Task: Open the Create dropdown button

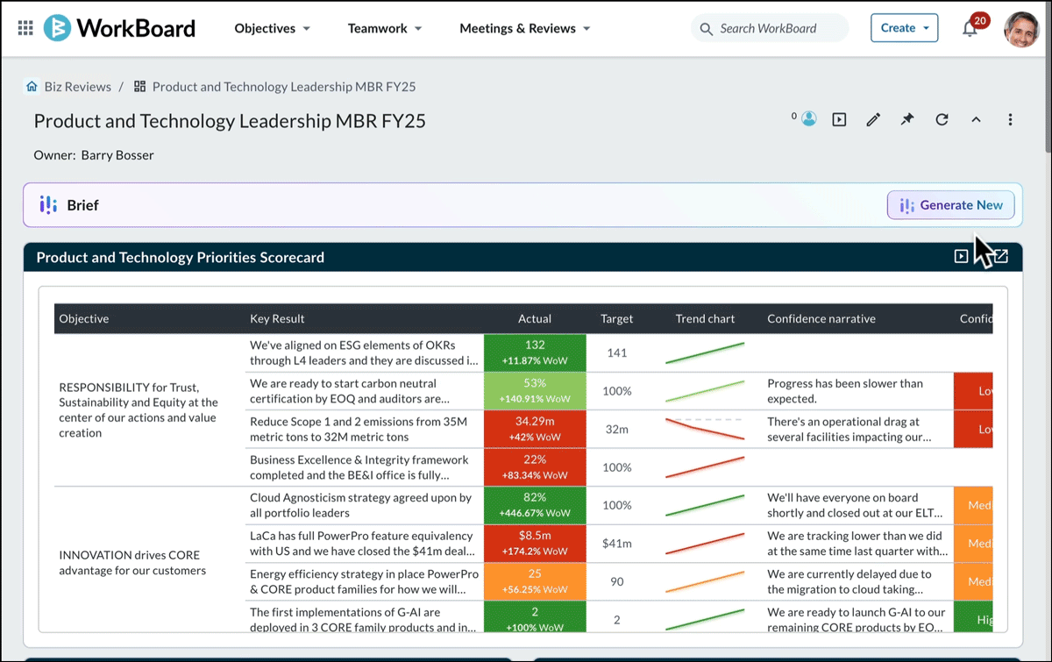Action: (904, 28)
